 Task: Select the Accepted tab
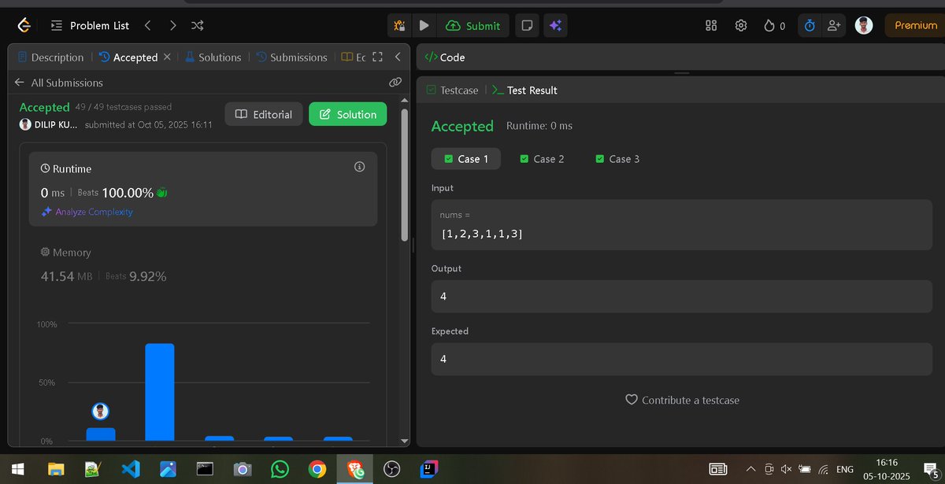pyautogui.click(x=128, y=57)
